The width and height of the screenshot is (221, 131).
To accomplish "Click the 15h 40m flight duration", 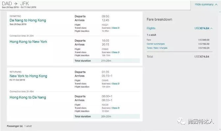I will coord(106,87).
